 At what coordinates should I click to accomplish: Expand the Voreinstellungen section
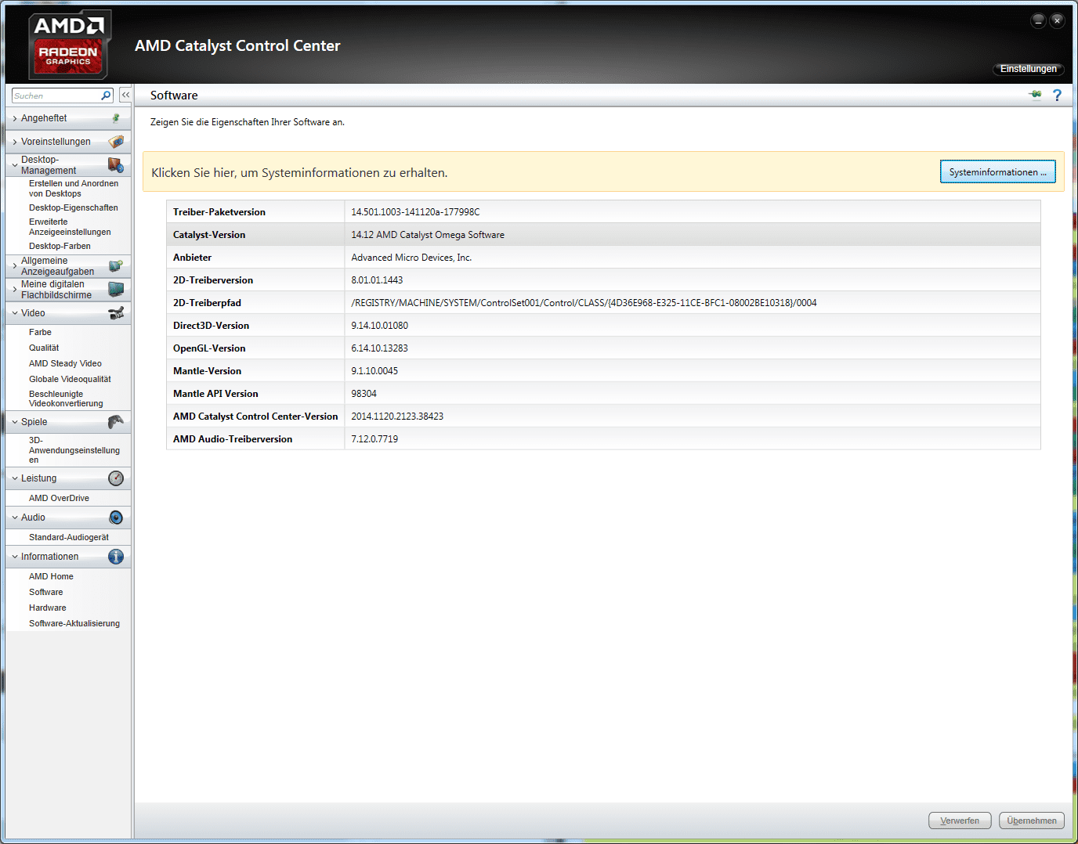click(x=15, y=142)
